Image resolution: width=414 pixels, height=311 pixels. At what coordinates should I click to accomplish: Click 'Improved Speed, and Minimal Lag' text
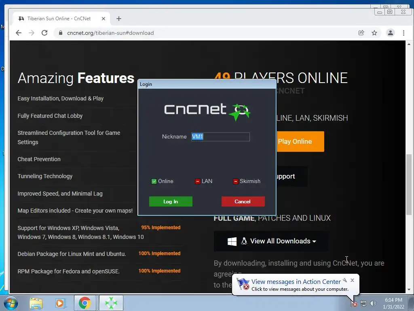coord(60,194)
